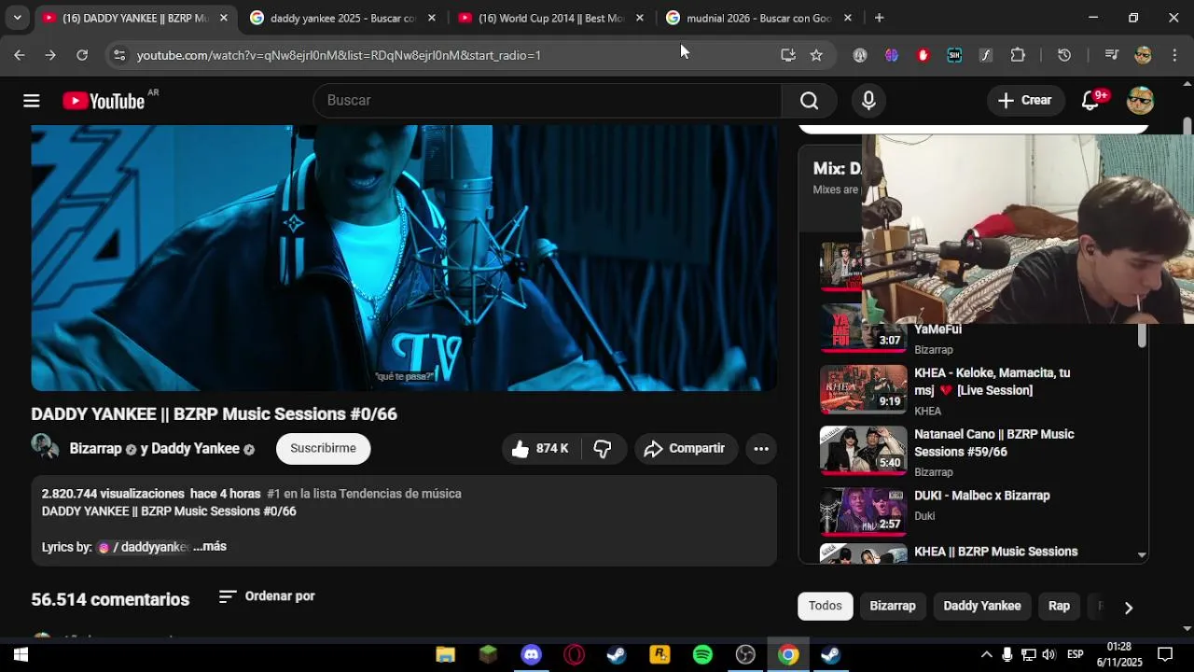The width and height of the screenshot is (1194, 672).
Task: Open Chrome three-dot menu
Action: tap(1174, 55)
